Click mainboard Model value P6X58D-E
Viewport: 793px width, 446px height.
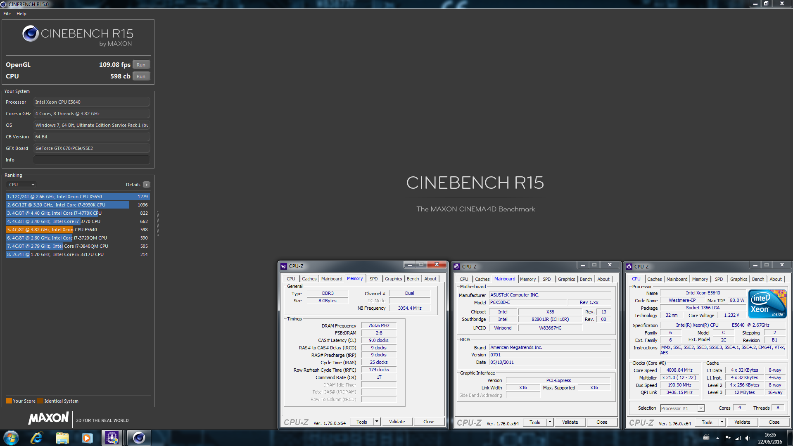[528, 303]
